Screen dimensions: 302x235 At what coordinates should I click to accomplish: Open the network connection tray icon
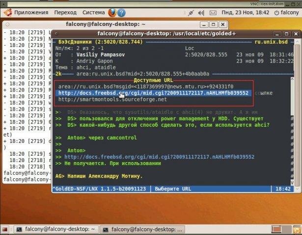[191, 13]
